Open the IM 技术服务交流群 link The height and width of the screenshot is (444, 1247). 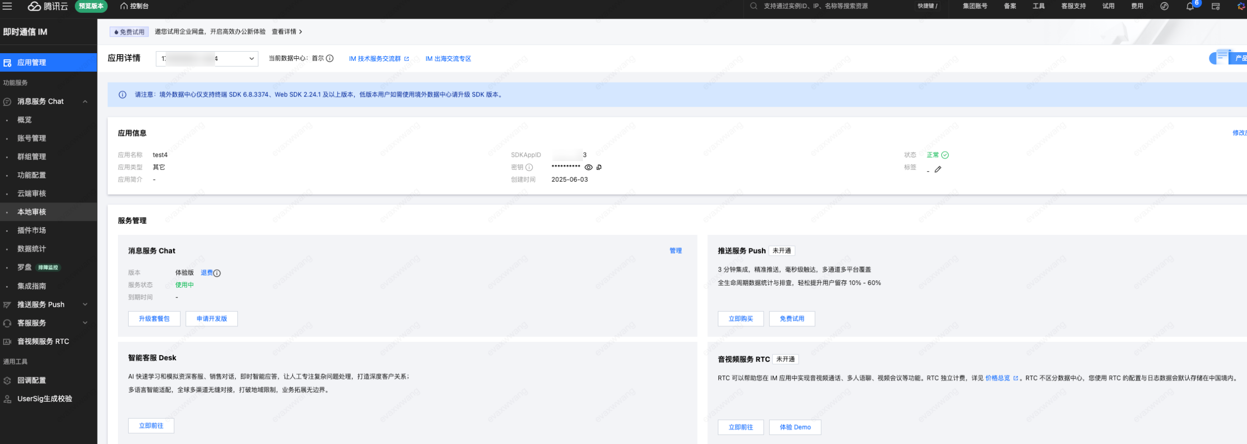(375, 59)
